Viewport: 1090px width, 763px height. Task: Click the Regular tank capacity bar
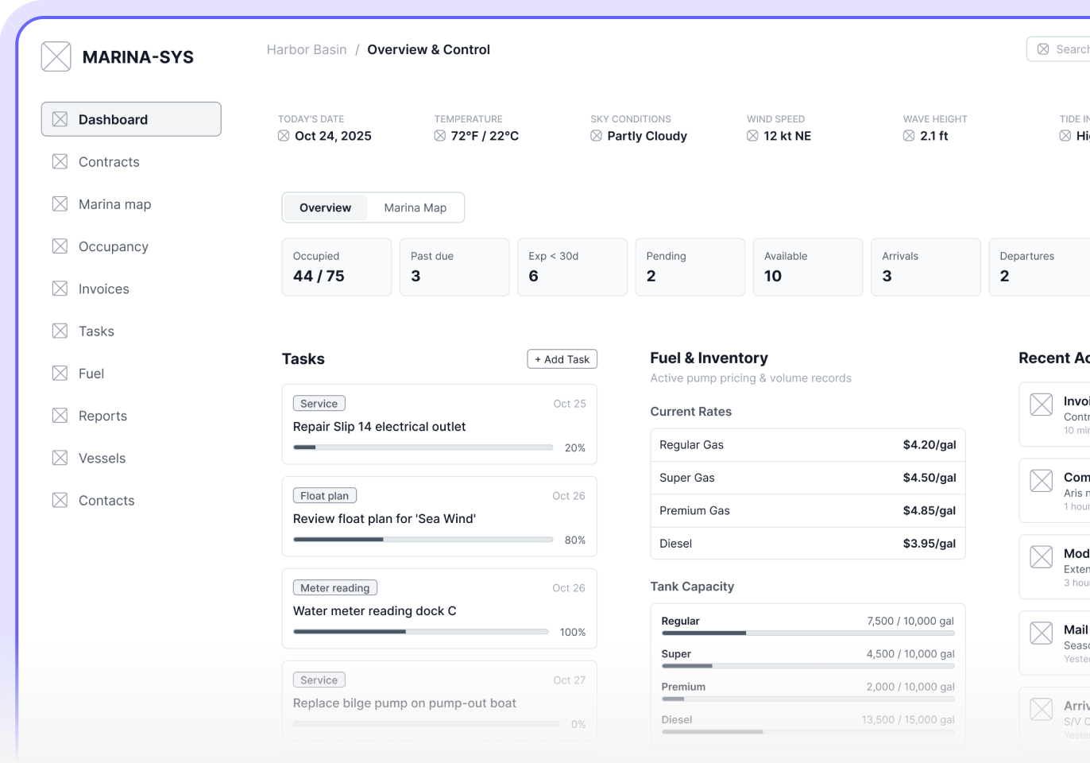tap(808, 633)
